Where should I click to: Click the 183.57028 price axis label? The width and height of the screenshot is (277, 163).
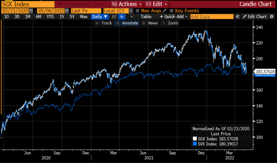(265, 71)
